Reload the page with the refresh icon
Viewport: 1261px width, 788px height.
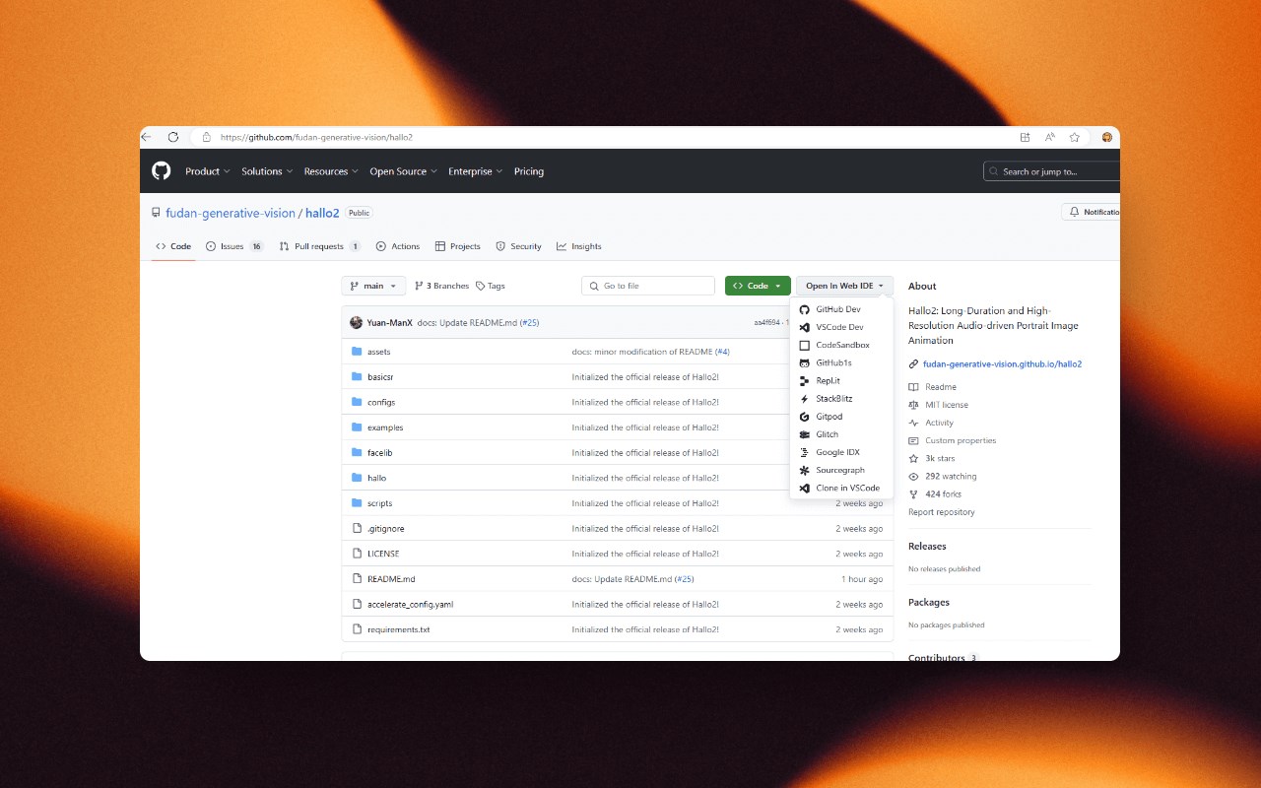pos(173,137)
